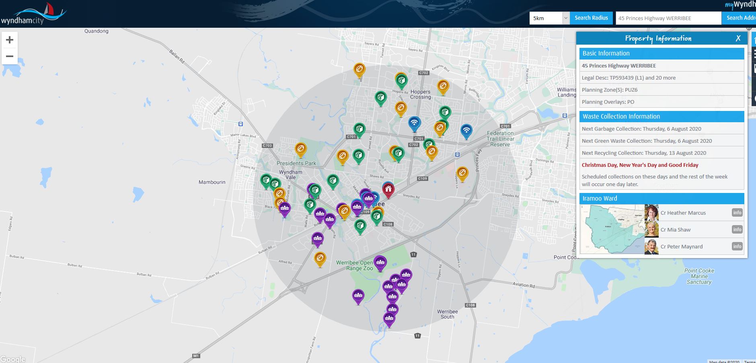Open info for Cr Mia Shaw
Viewport: 756px width, 363px height.
pyautogui.click(x=737, y=230)
